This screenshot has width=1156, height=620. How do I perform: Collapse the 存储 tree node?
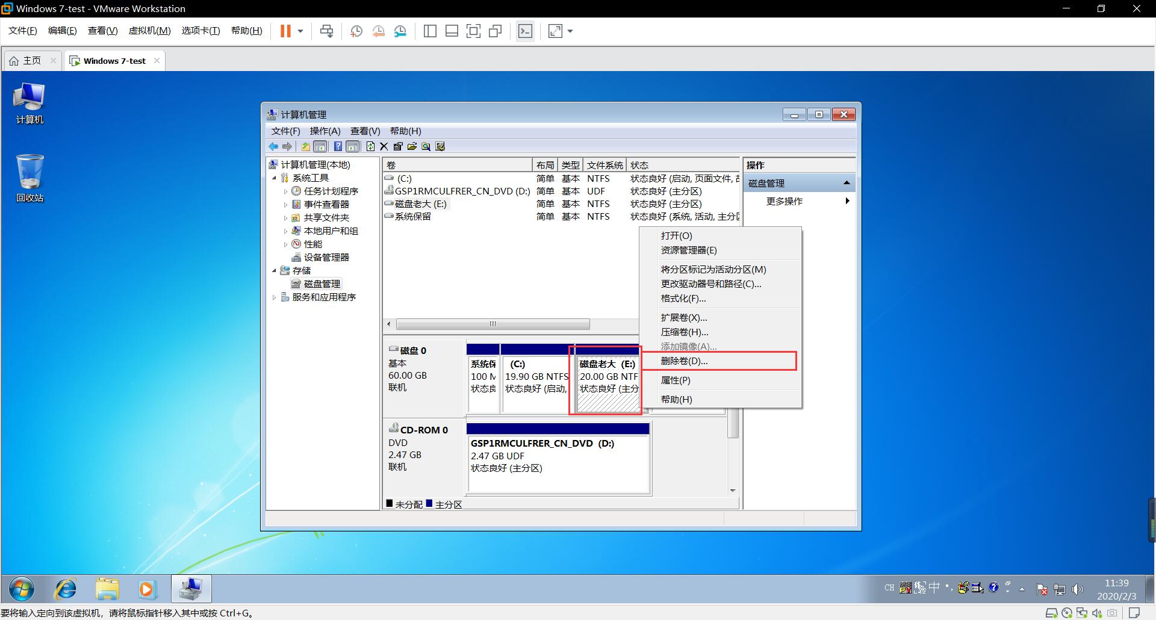point(275,270)
